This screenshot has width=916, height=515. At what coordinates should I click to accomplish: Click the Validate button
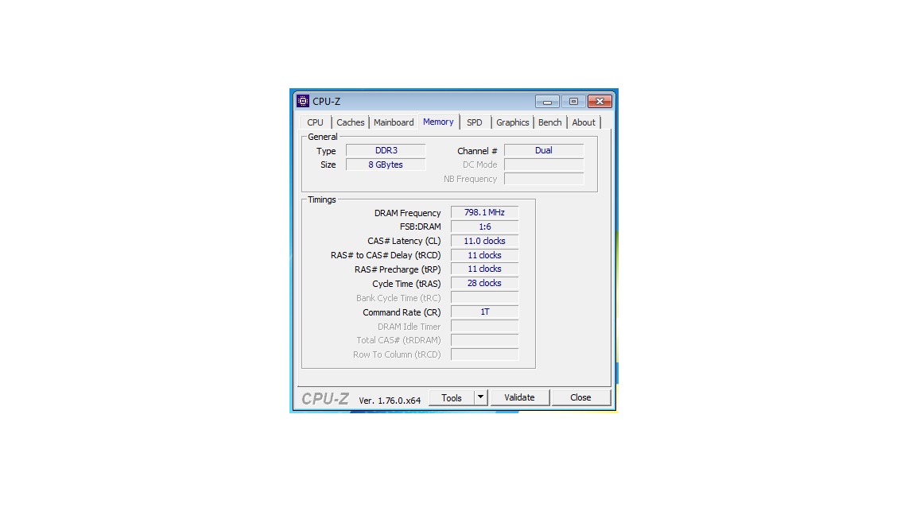[x=519, y=397]
